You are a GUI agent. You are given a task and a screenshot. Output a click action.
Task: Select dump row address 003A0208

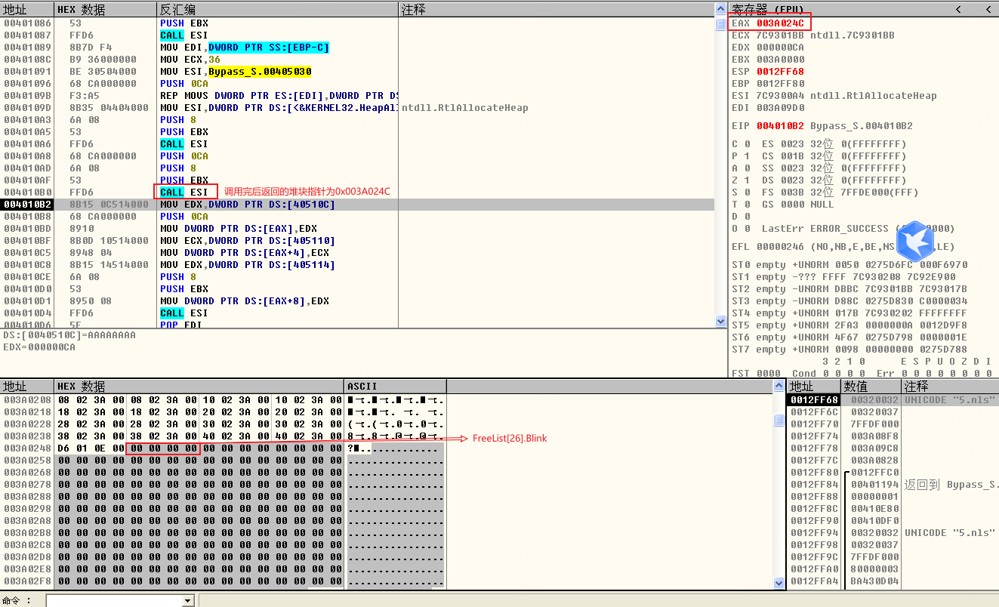[x=27, y=399]
